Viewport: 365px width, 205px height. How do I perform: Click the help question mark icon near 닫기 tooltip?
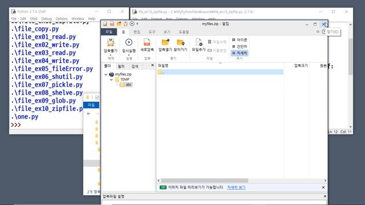(323, 32)
